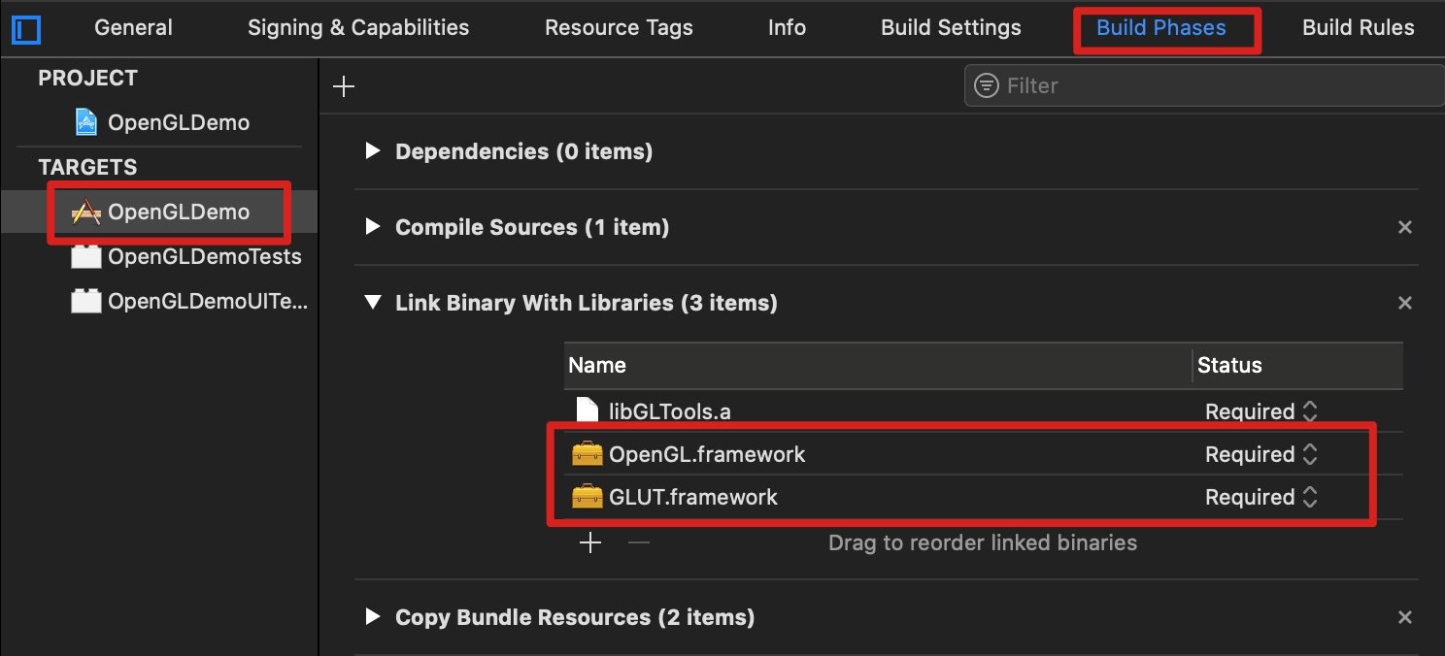Select GLUT.framework toolbox icon
Viewport: 1445px width, 656px height.
click(x=587, y=497)
